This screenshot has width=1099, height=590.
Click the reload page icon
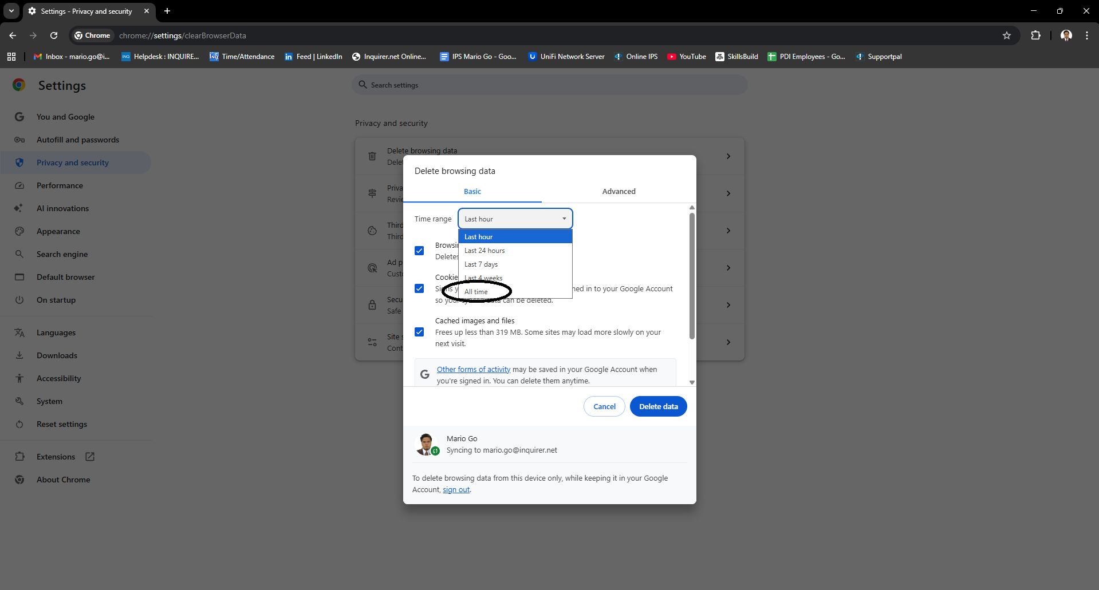click(x=54, y=35)
